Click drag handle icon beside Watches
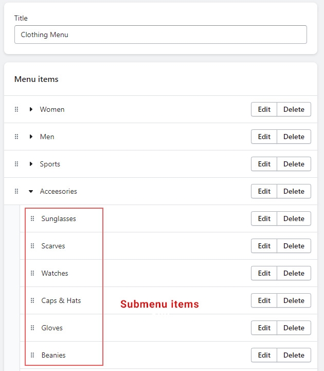The image size is (324, 371). coord(32,273)
